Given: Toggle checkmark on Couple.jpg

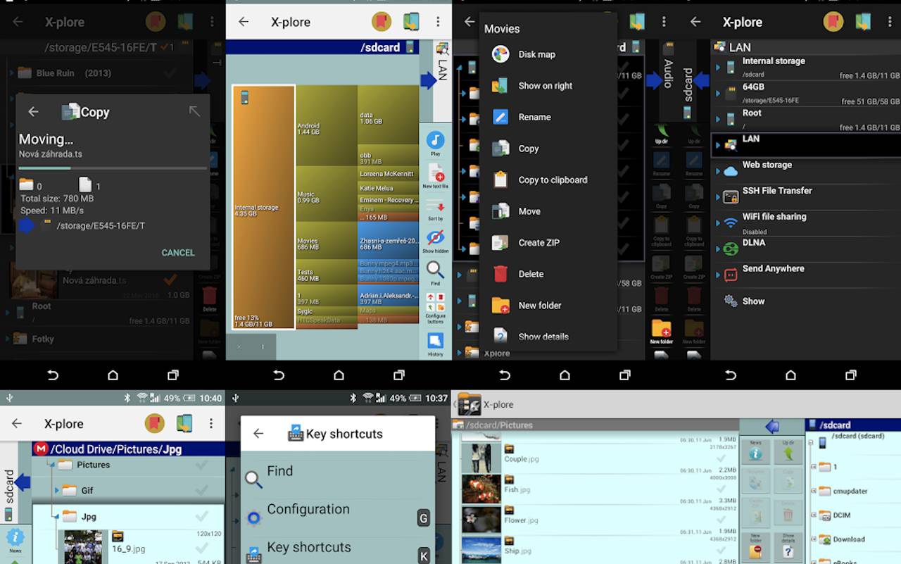Looking at the screenshot, I should 720,458.
